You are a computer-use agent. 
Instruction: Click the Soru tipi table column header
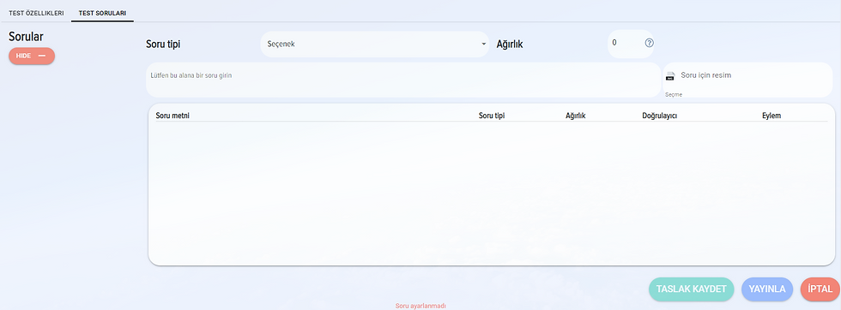click(492, 116)
